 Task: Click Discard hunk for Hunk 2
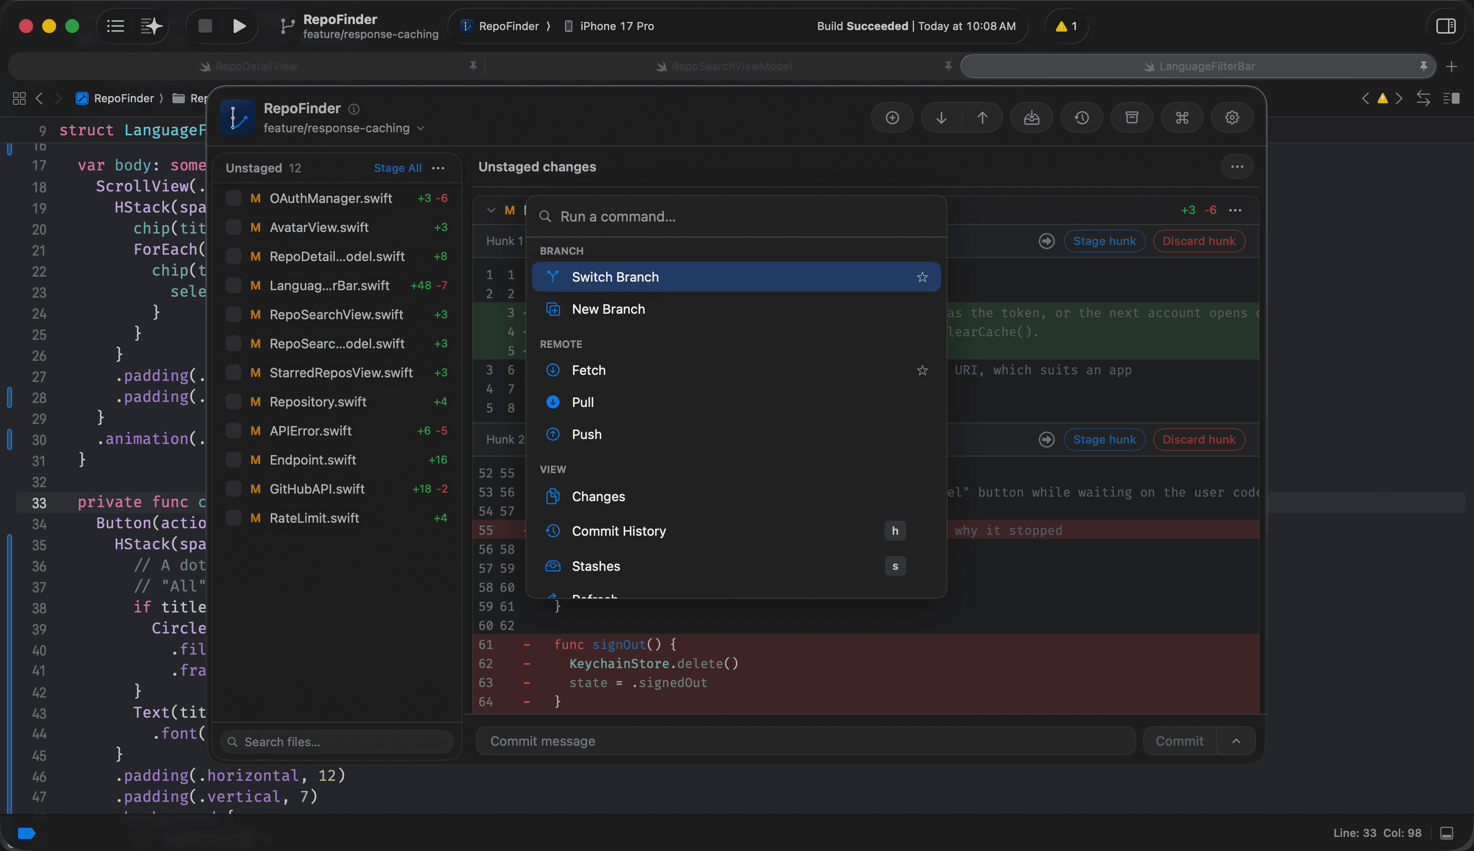(1198, 439)
